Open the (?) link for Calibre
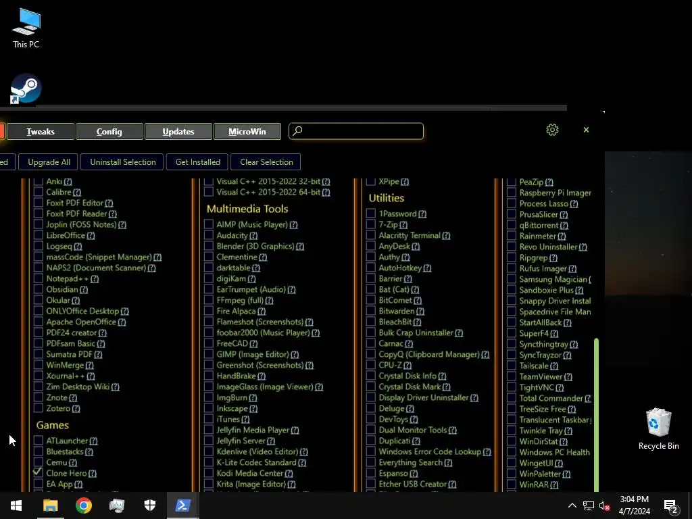 (77, 193)
